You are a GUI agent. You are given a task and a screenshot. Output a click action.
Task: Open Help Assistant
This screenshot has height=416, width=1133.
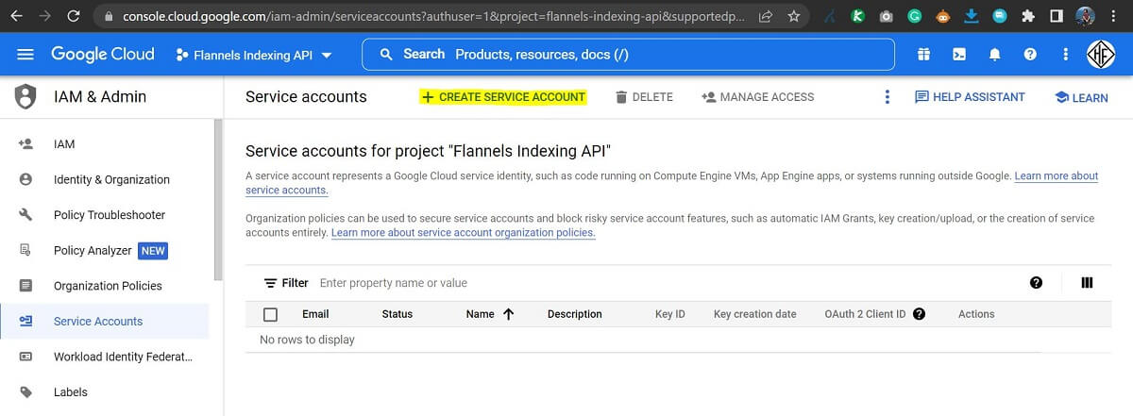[970, 97]
